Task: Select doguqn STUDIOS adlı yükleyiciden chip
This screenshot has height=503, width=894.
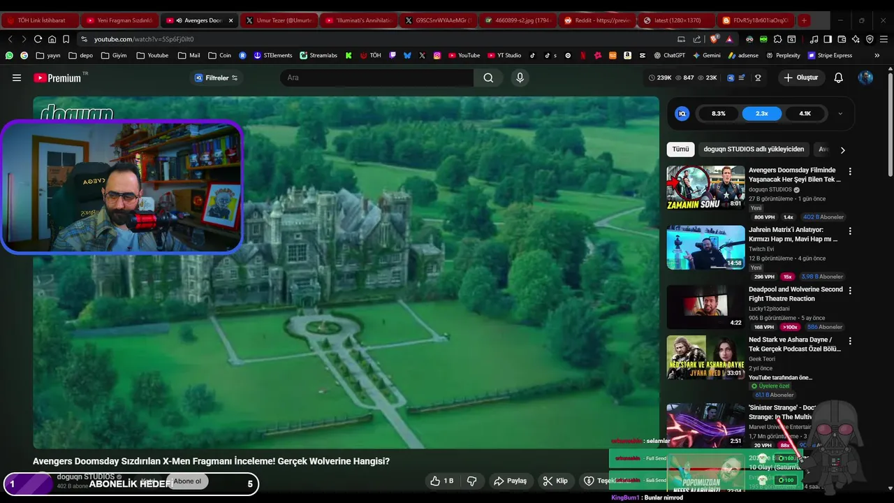Action: coord(754,149)
